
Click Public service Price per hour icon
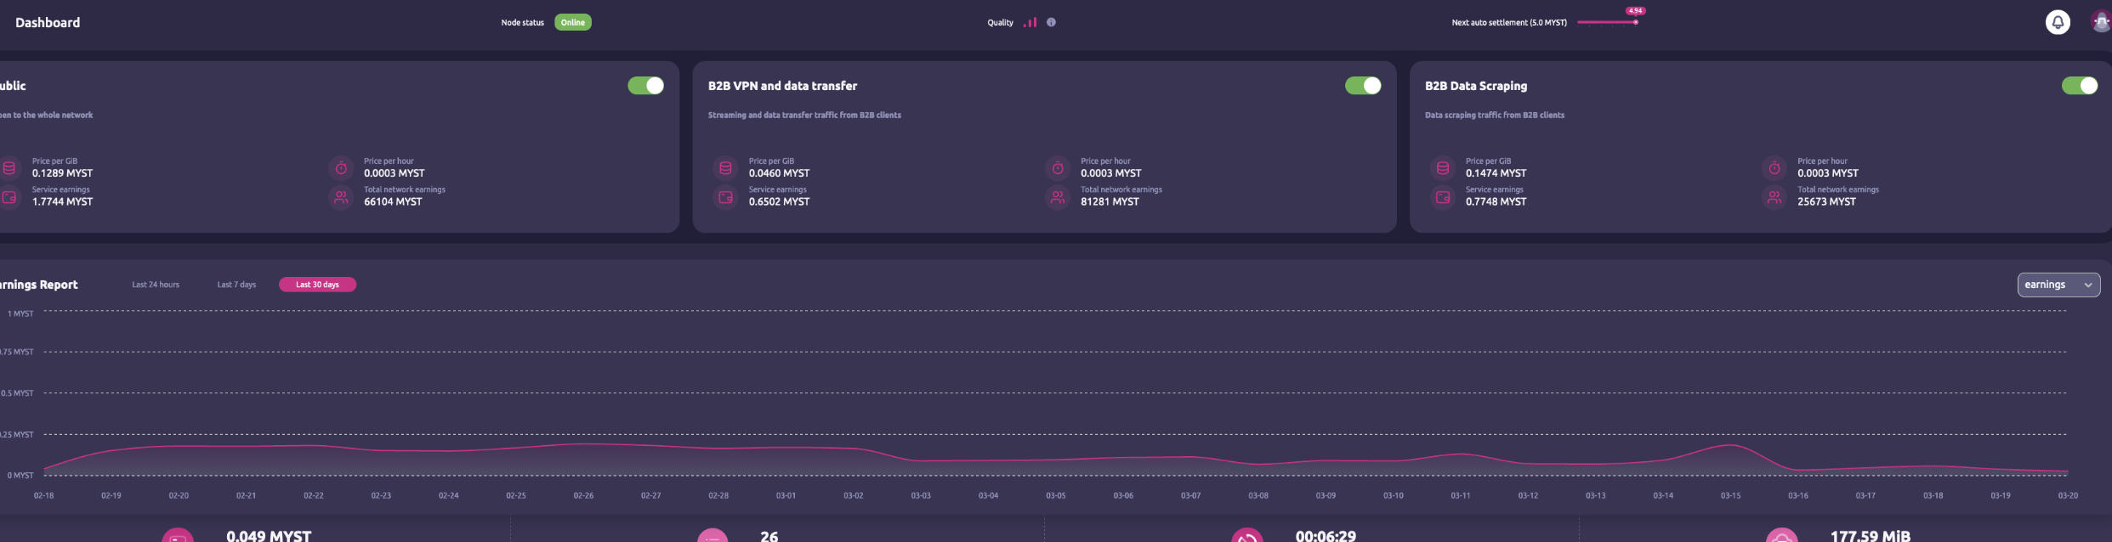pyautogui.click(x=341, y=168)
